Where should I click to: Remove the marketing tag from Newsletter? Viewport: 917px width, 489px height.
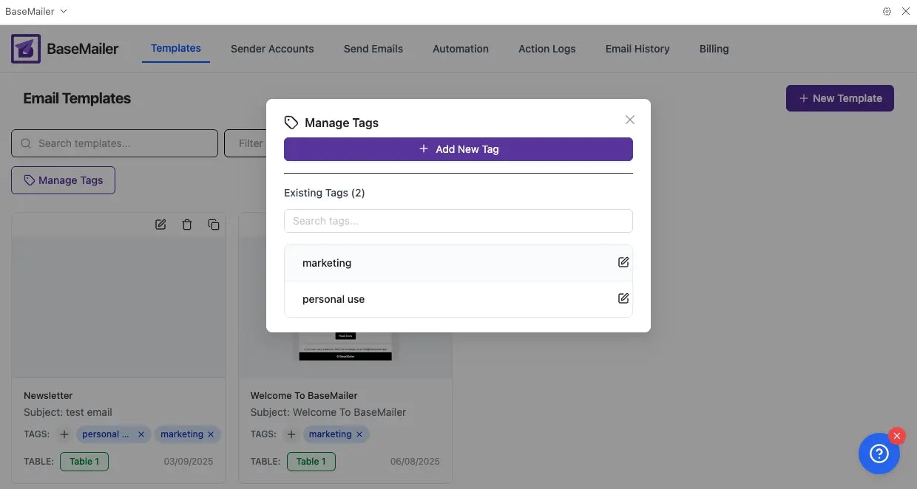tap(211, 434)
